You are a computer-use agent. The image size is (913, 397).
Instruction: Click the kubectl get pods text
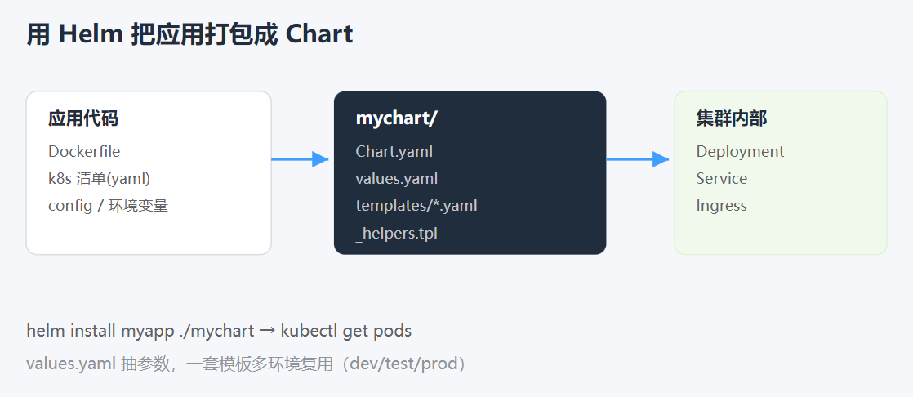coord(346,331)
